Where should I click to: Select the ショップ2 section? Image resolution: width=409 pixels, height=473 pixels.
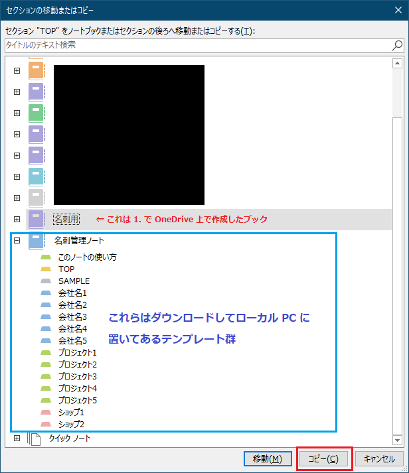(71, 424)
